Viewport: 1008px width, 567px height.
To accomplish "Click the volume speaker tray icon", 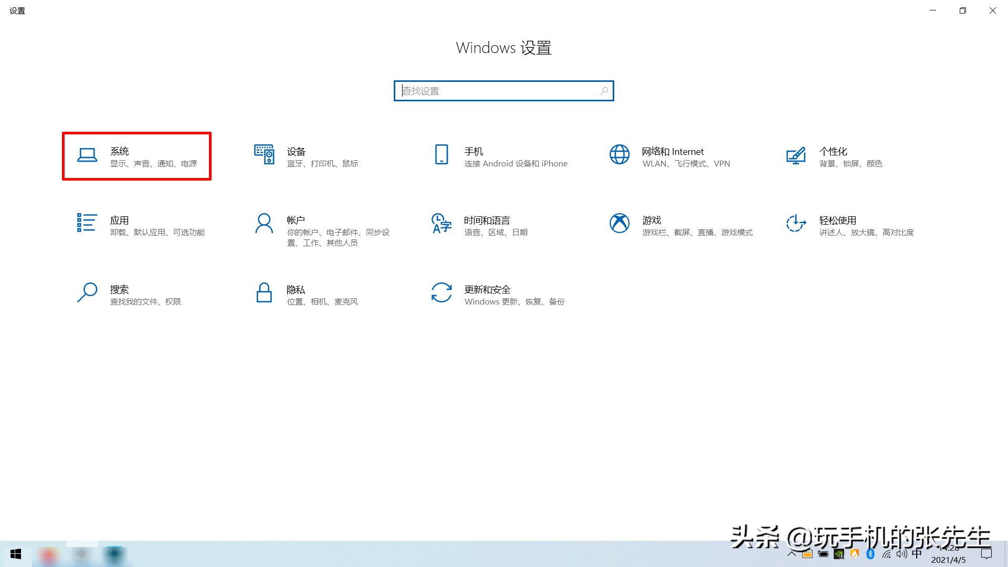I will pyautogui.click(x=902, y=554).
